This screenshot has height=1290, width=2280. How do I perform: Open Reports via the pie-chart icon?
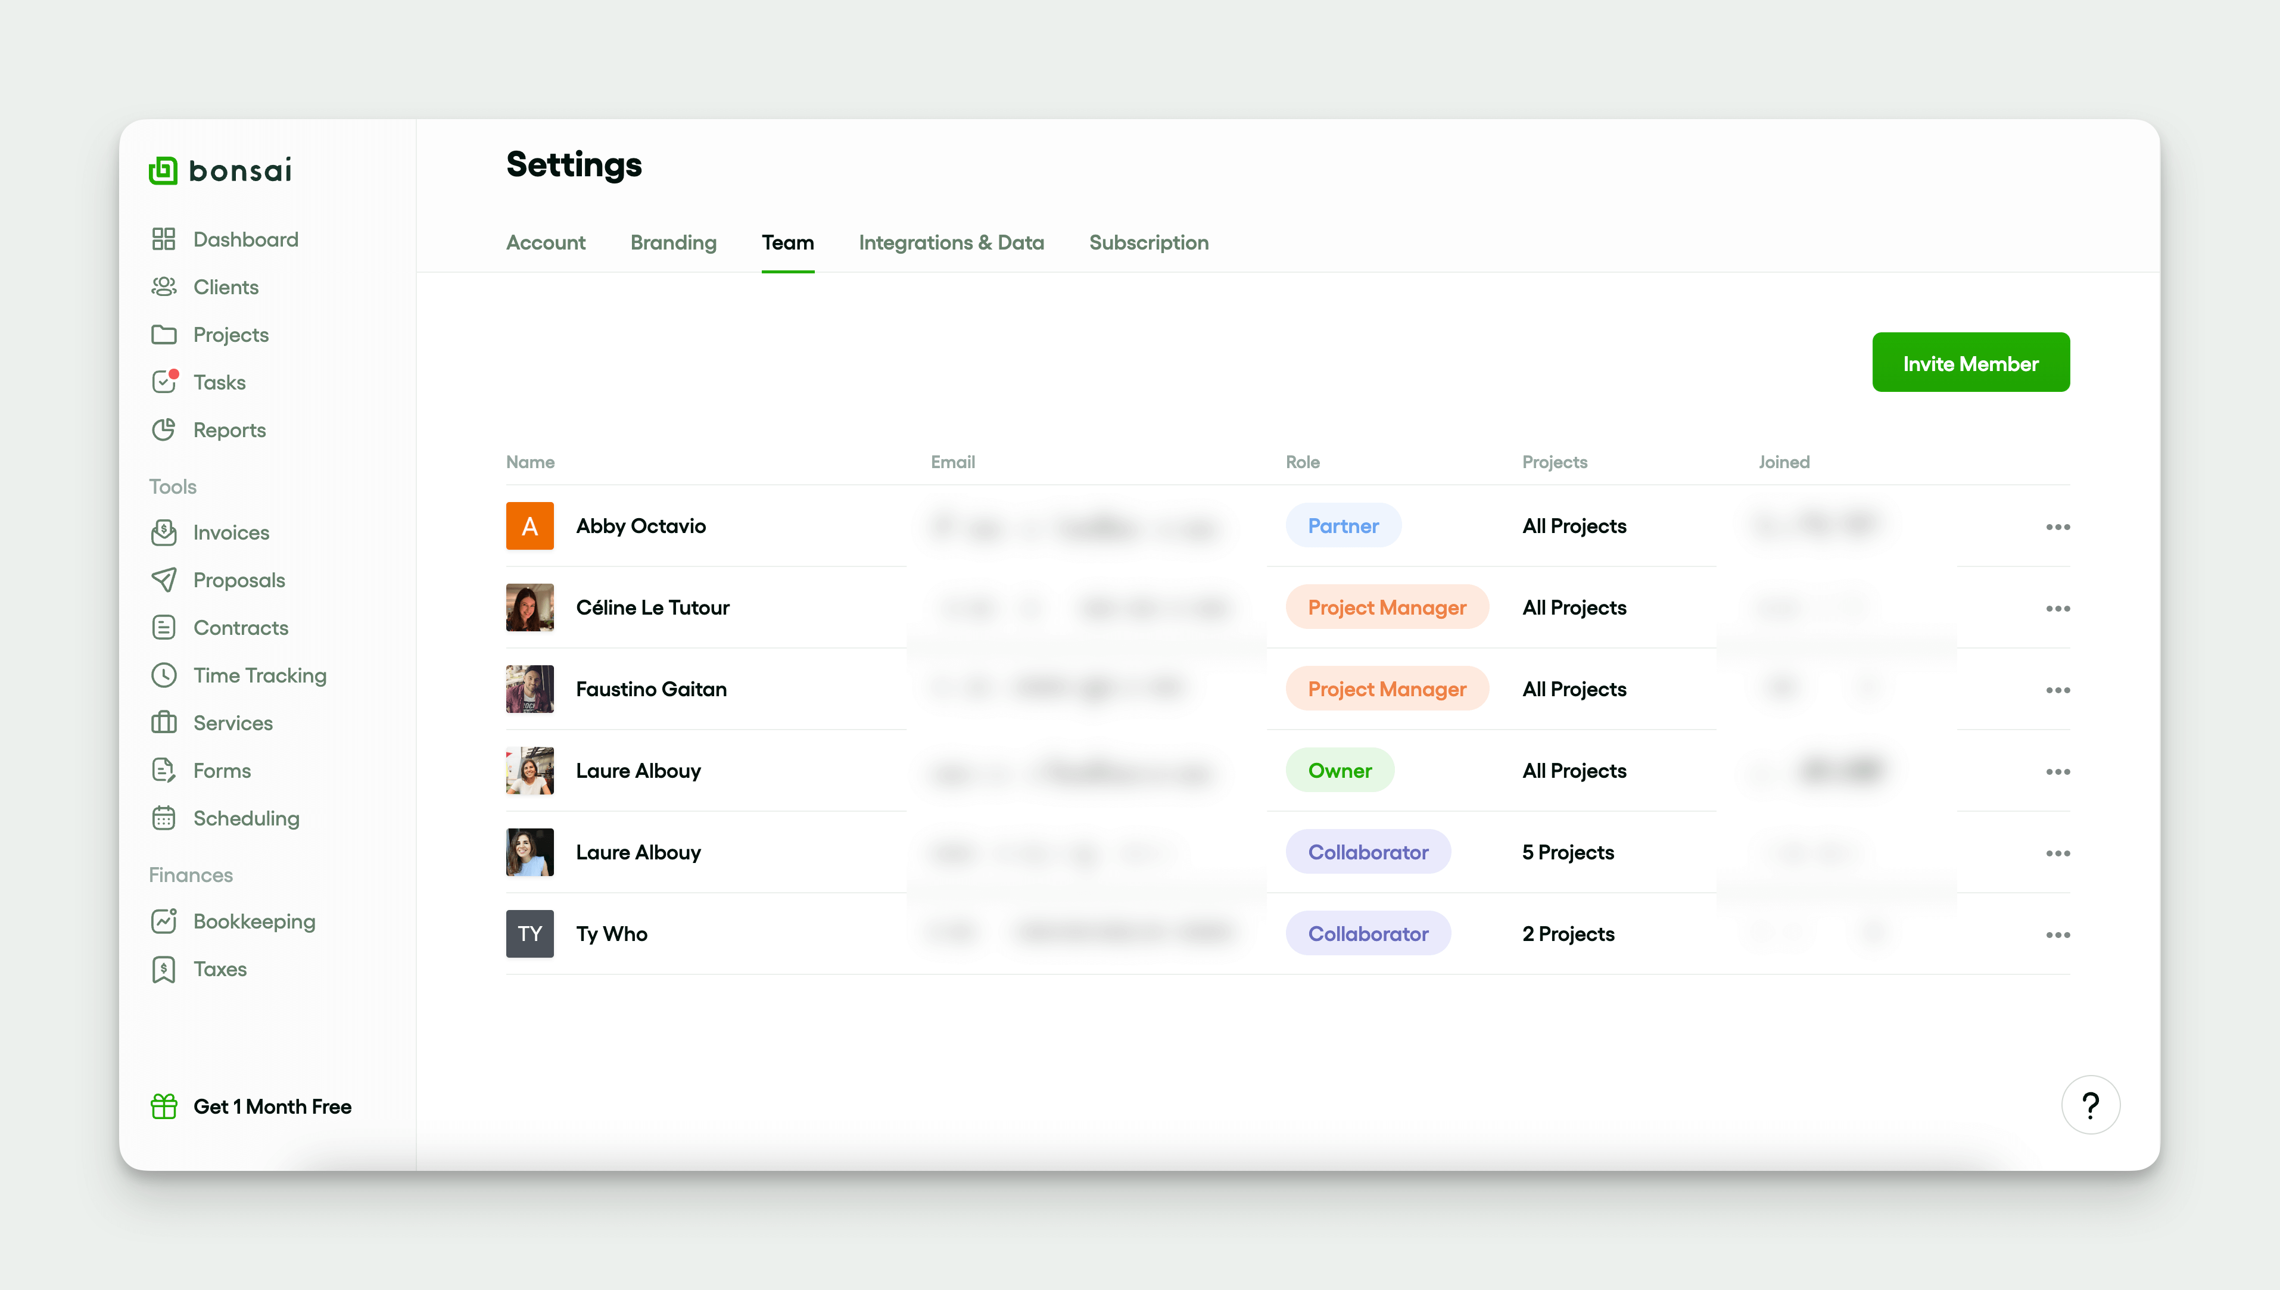[164, 430]
